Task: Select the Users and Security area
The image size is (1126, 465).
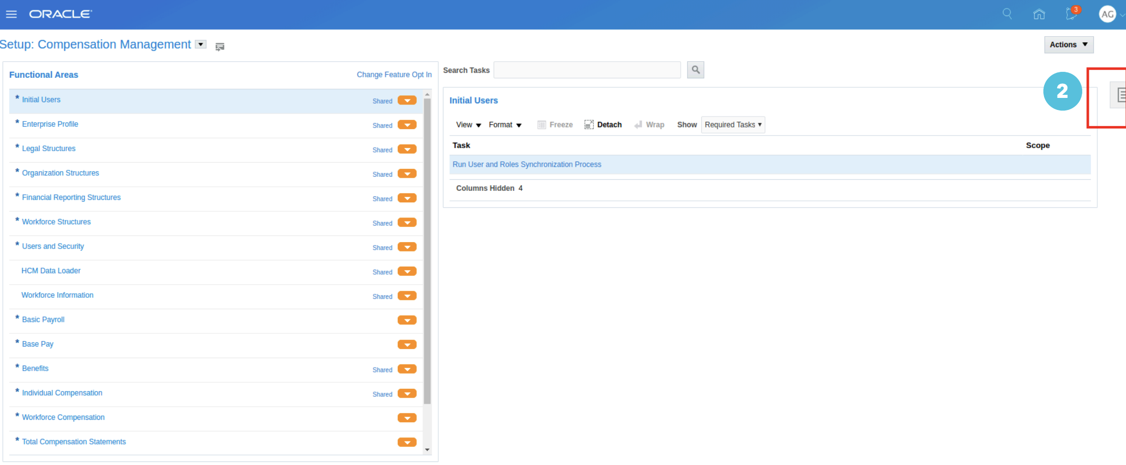Action: (53, 246)
